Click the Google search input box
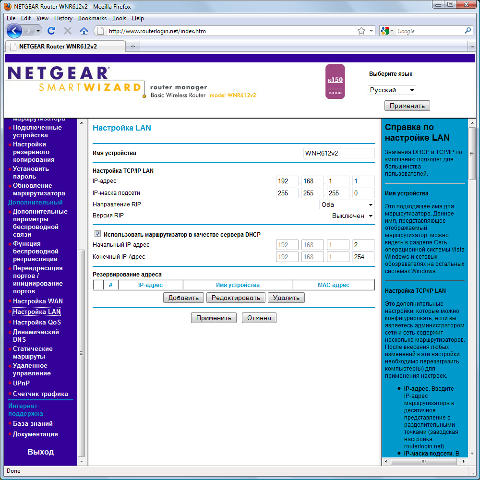Screen dimensions: 480x480 [430, 31]
